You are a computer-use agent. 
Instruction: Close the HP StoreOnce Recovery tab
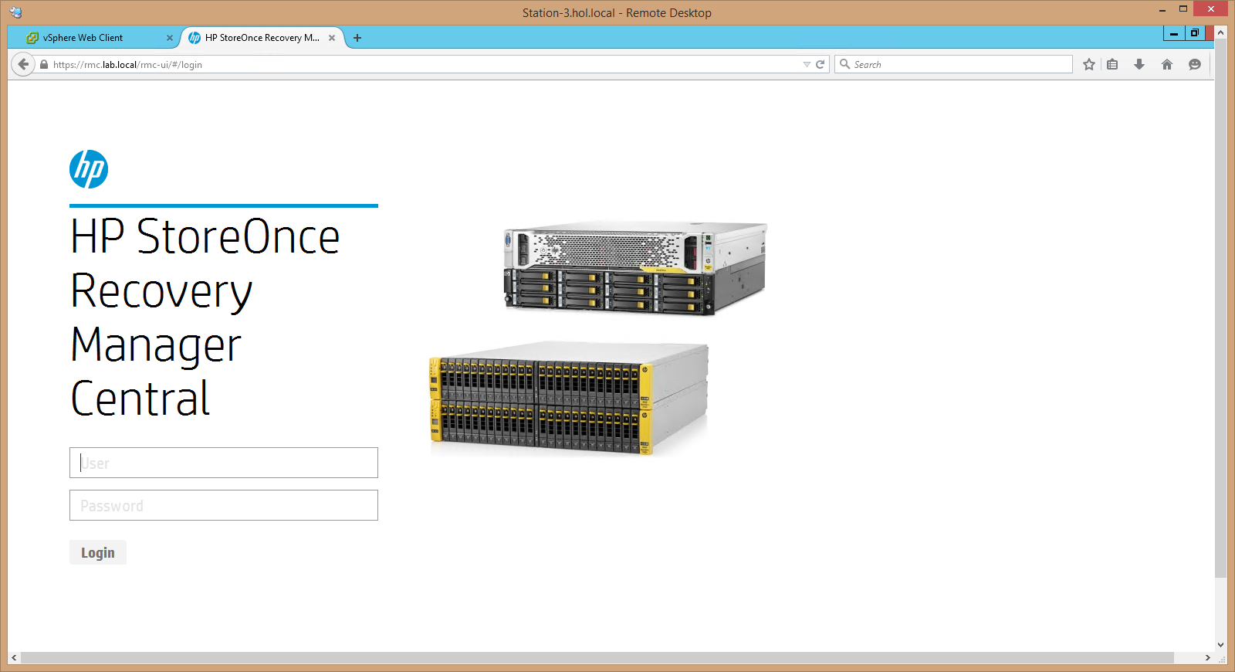click(332, 38)
